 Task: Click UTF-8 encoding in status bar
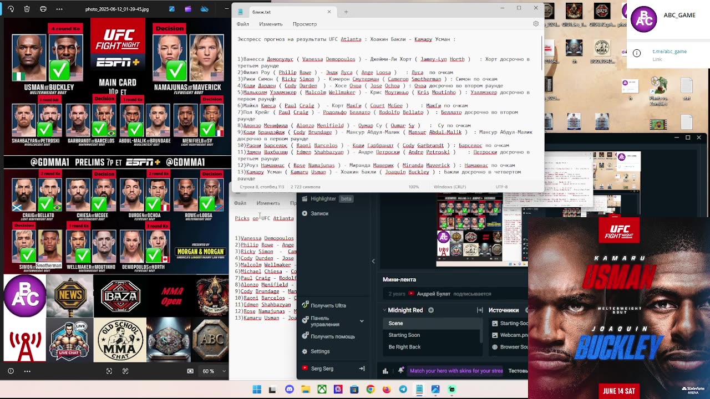(x=501, y=187)
